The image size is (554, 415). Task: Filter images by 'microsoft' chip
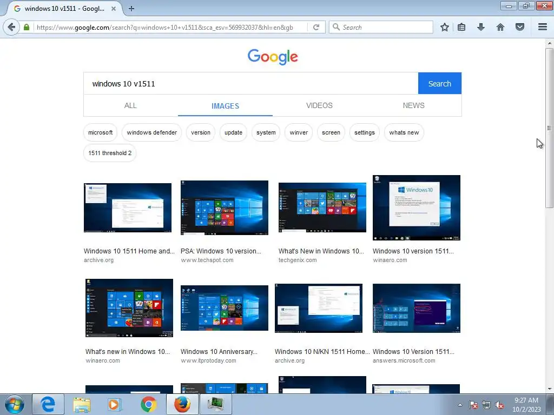coord(100,132)
